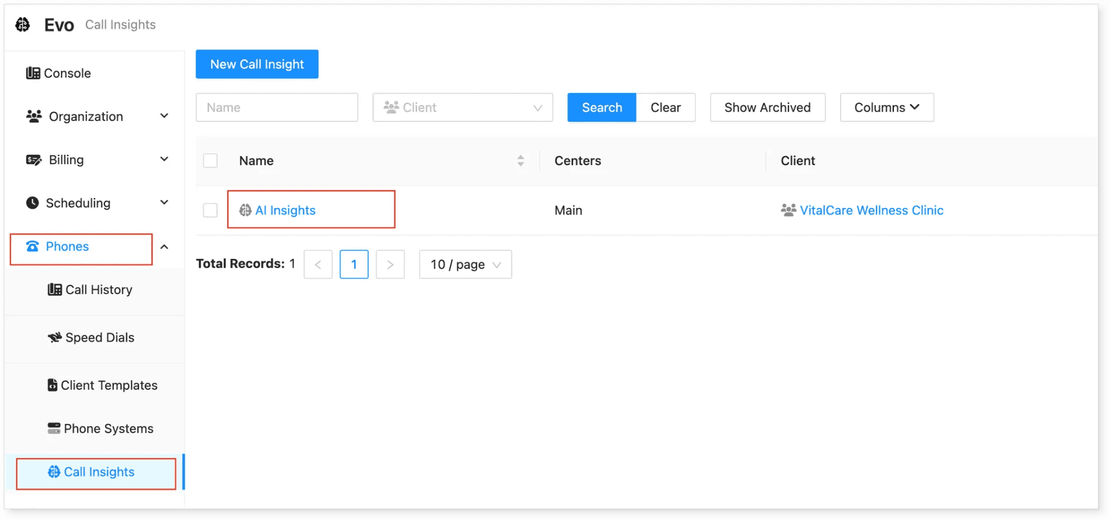The height and width of the screenshot is (520, 1110).
Task: Click the Scheduling clock icon
Action: [32, 203]
